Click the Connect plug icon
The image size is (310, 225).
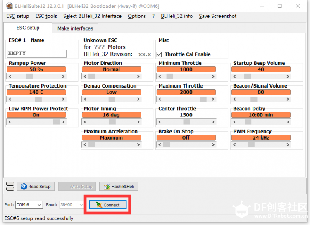pos(99,205)
